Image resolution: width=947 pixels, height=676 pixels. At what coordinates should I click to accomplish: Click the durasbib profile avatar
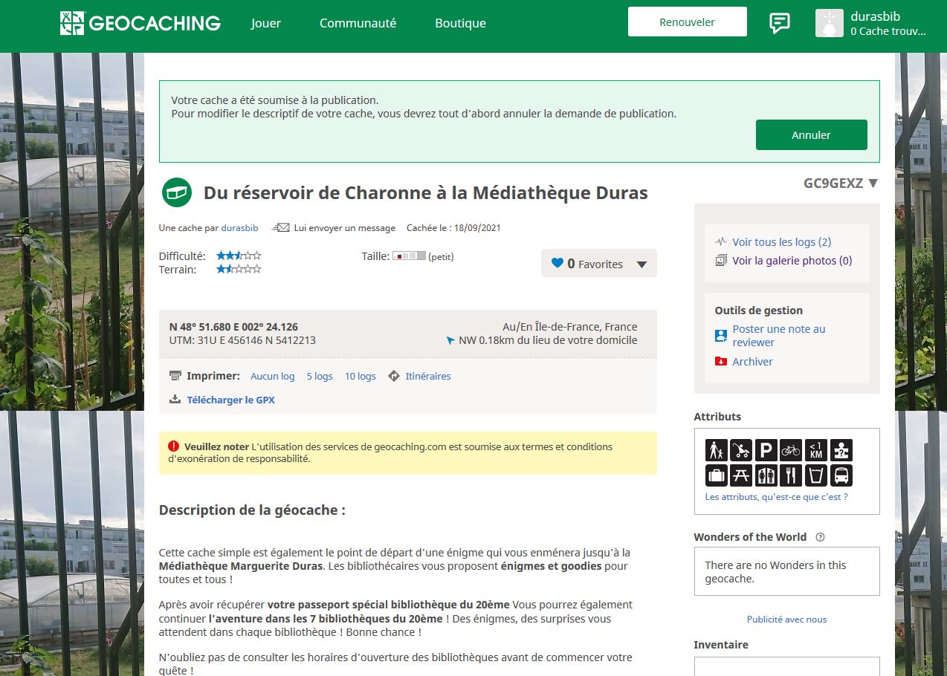[x=830, y=23]
